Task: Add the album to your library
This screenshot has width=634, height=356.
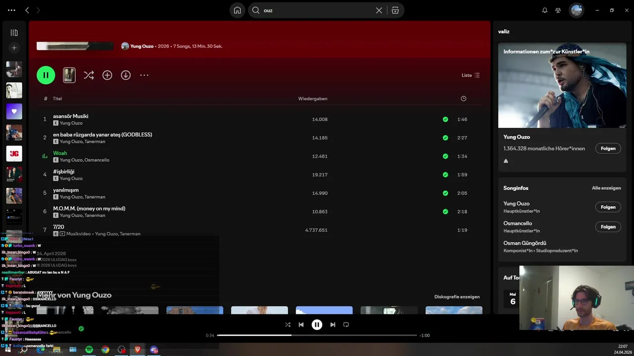Action: coord(107,75)
